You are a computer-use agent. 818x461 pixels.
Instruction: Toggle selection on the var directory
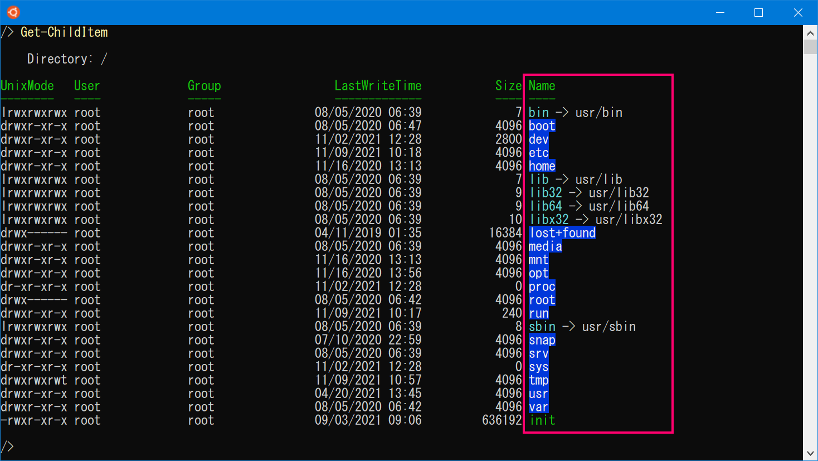coord(538,406)
